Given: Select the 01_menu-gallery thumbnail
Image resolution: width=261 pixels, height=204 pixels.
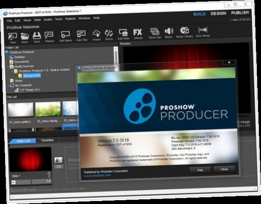Looking at the screenshot, I should [21, 110].
